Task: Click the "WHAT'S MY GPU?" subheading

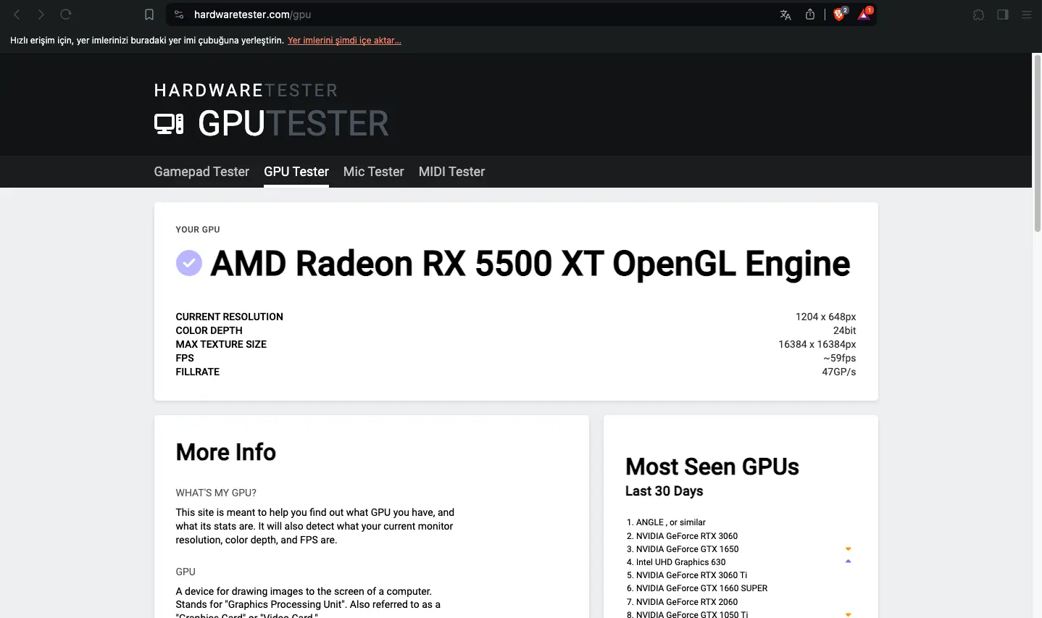Action: coord(216,493)
